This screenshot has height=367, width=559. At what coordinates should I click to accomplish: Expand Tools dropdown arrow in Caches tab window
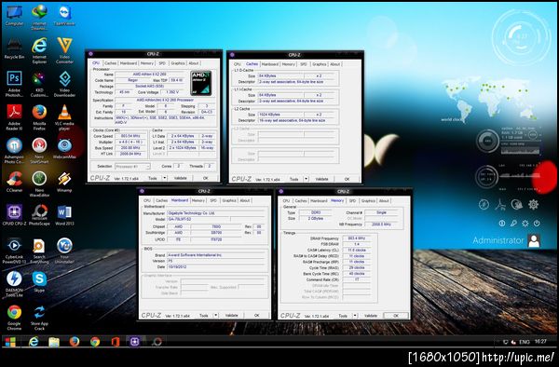306,179
